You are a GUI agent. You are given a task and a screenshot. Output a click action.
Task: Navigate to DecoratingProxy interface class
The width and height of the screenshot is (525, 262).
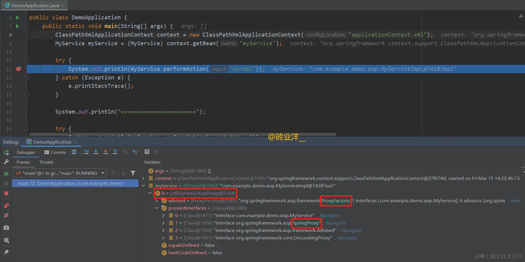347,238
